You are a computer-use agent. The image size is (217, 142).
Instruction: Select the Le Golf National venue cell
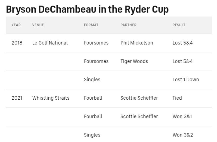tap(50, 43)
